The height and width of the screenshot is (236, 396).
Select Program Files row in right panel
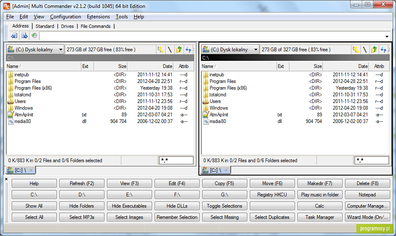(295, 81)
